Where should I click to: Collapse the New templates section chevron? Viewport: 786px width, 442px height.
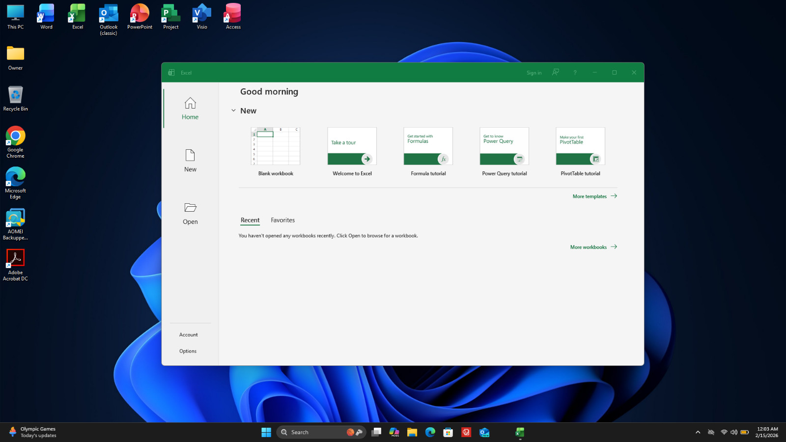tap(233, 110)
